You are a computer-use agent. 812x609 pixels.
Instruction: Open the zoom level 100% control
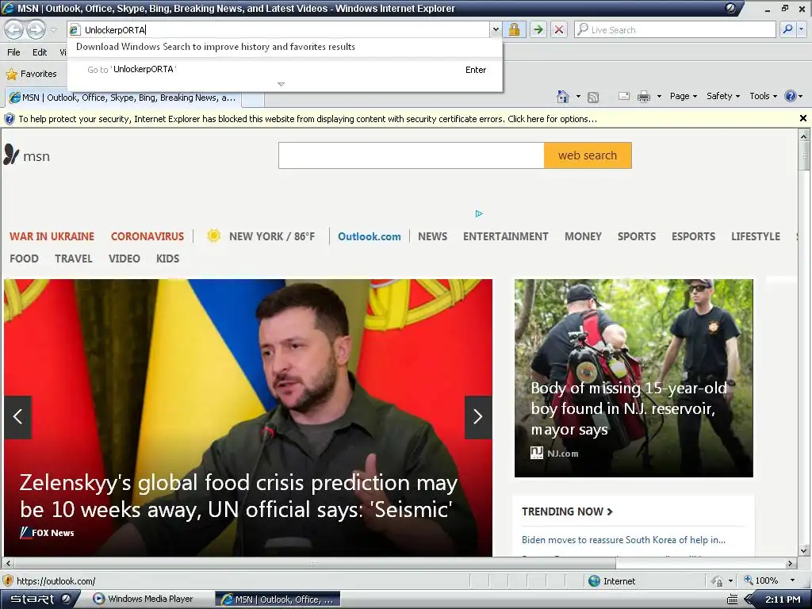click(x=761, y=580)
